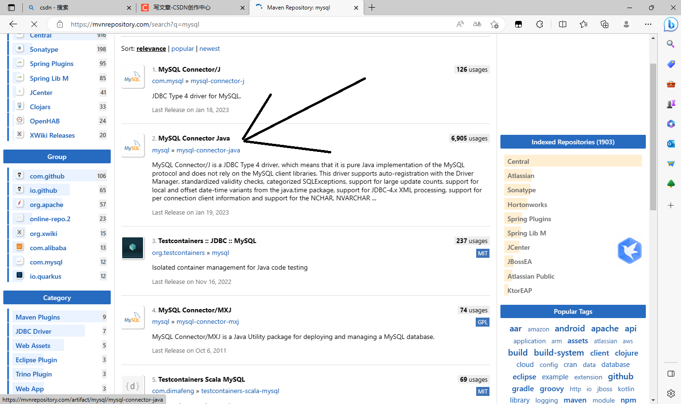Open sidebar settings gear
681x404 pixels.
coord(671,393)
